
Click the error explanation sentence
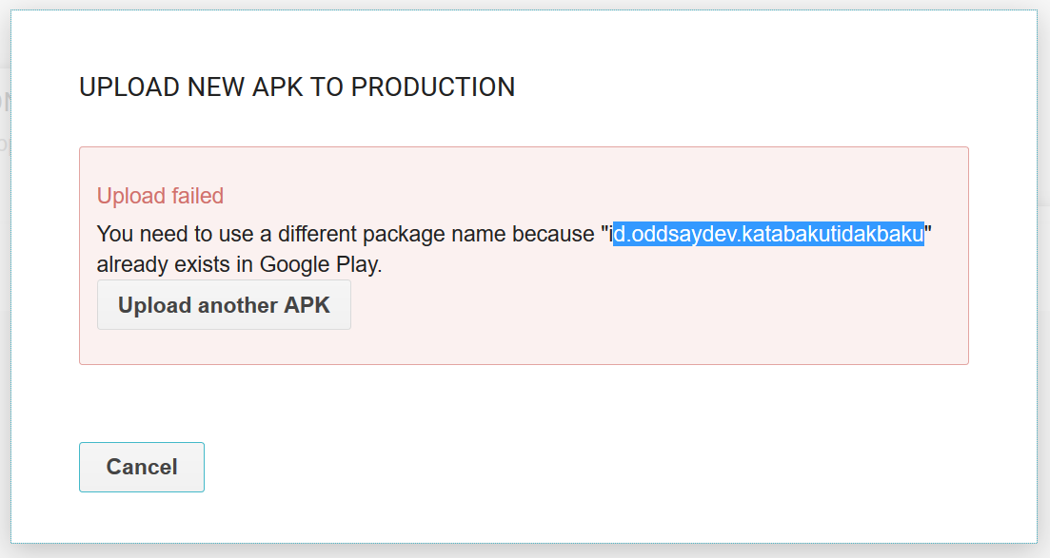(x=352, y=233)
